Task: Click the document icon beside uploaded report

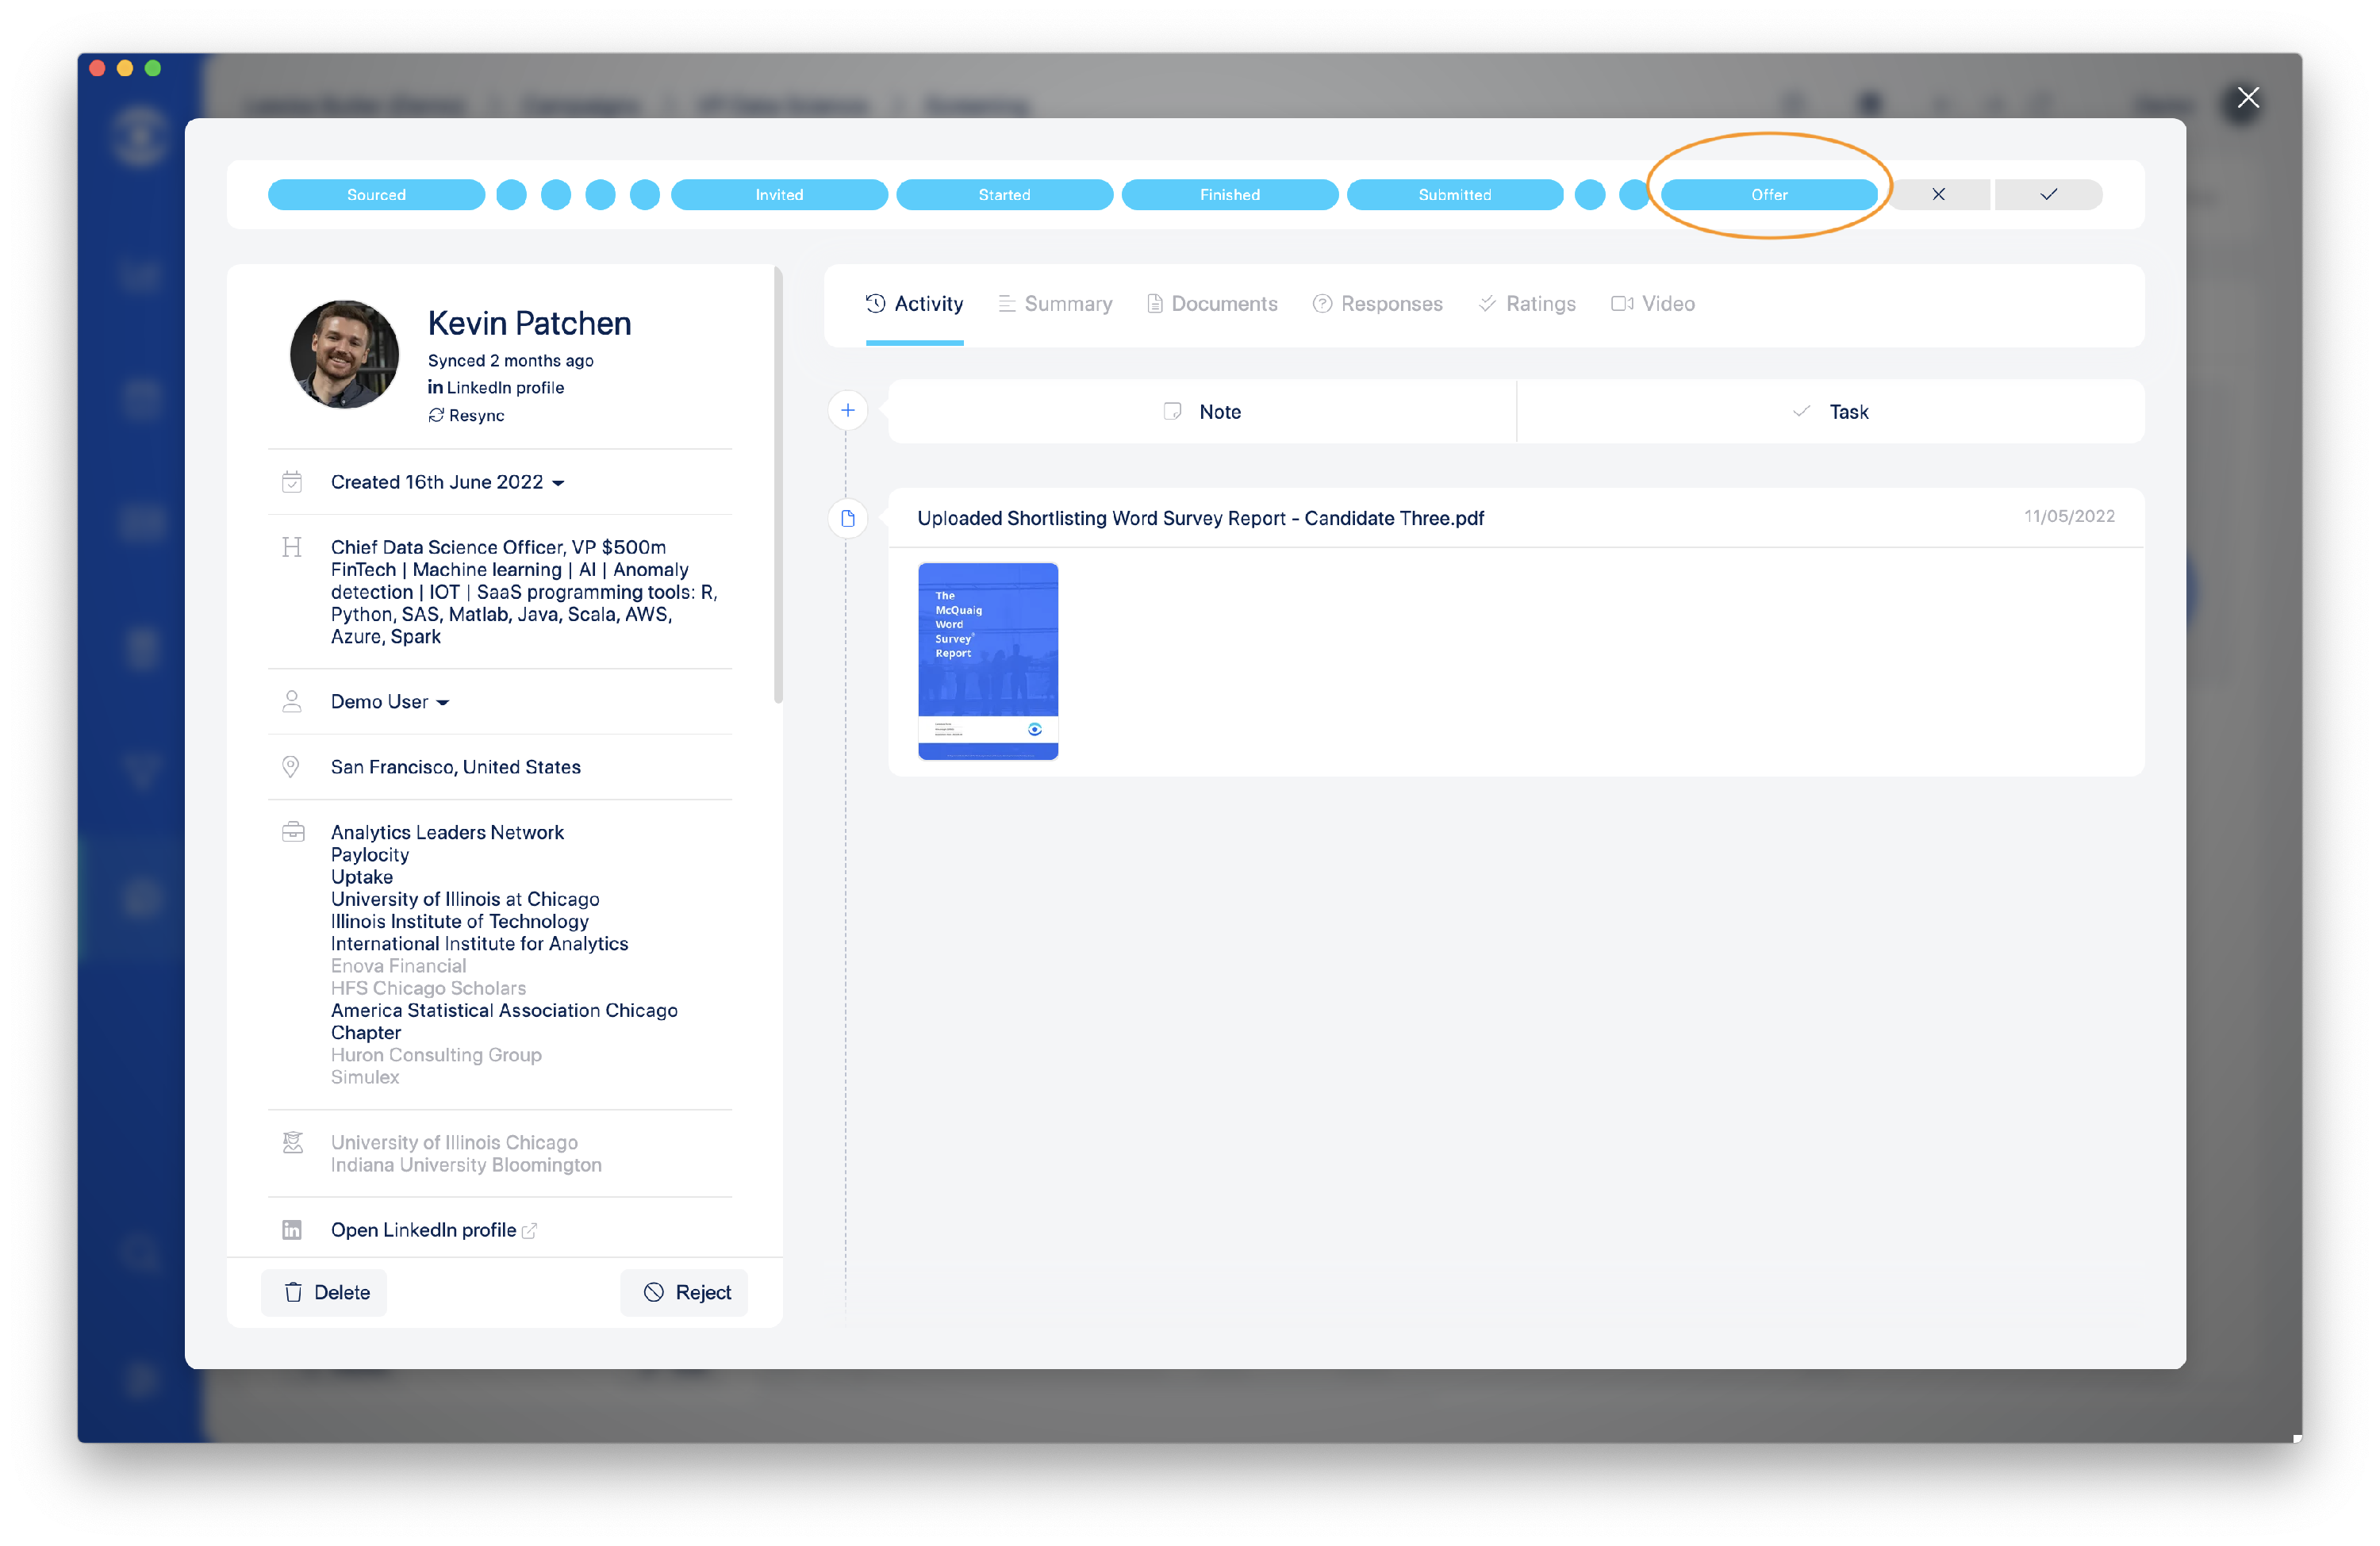Action: click(847, 518)
